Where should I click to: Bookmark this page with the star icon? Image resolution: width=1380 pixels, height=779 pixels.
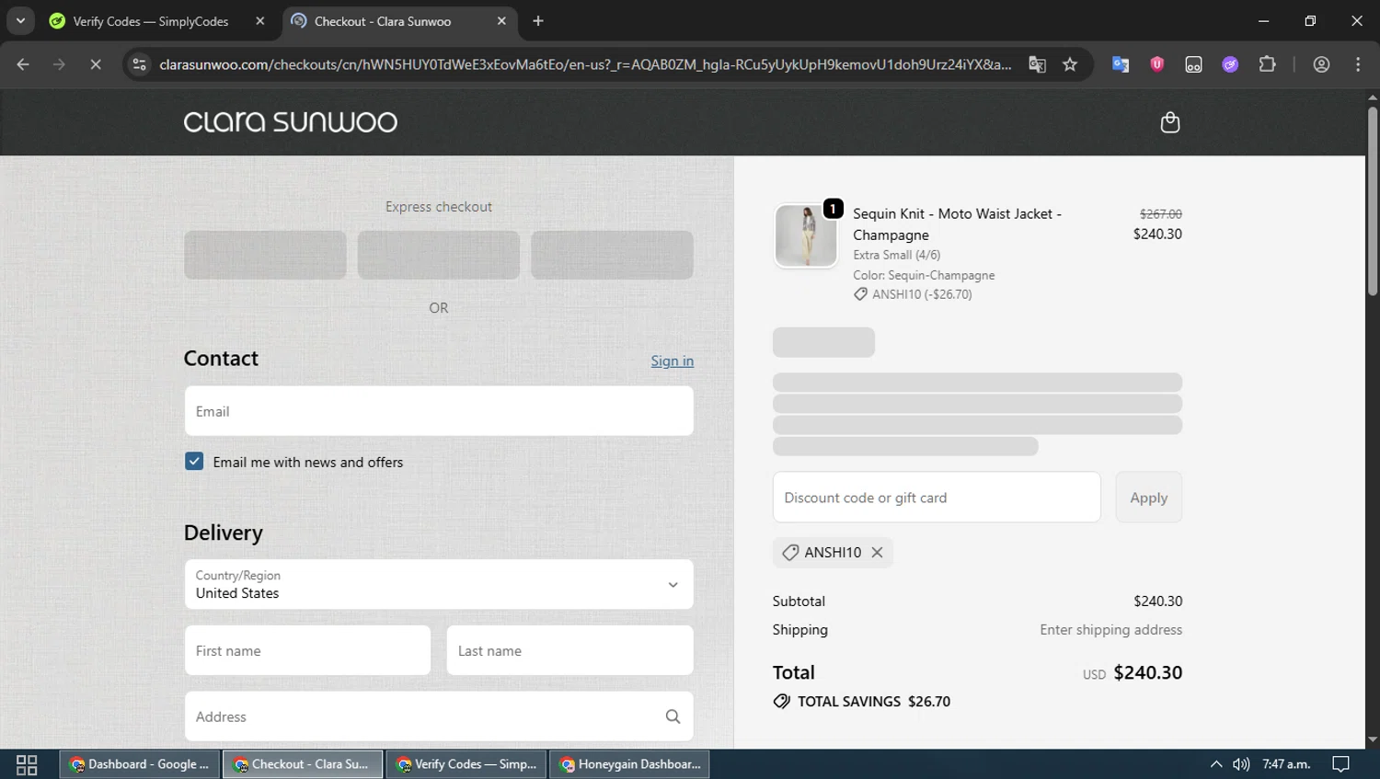[1069, 64]
